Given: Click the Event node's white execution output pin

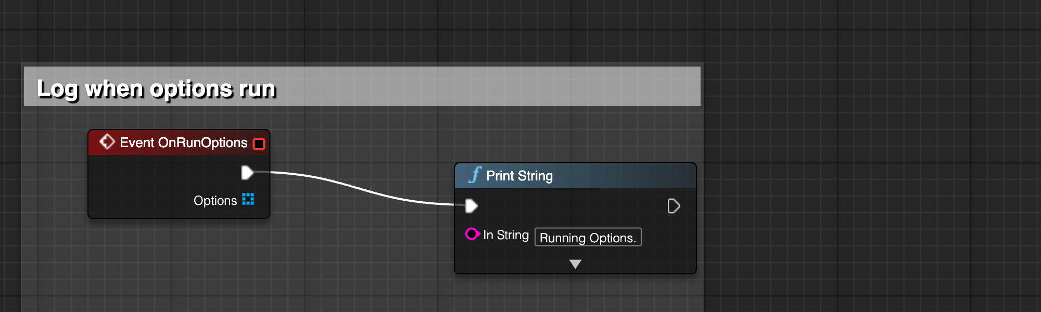Looking at the screenshot, I should [247, 173].
